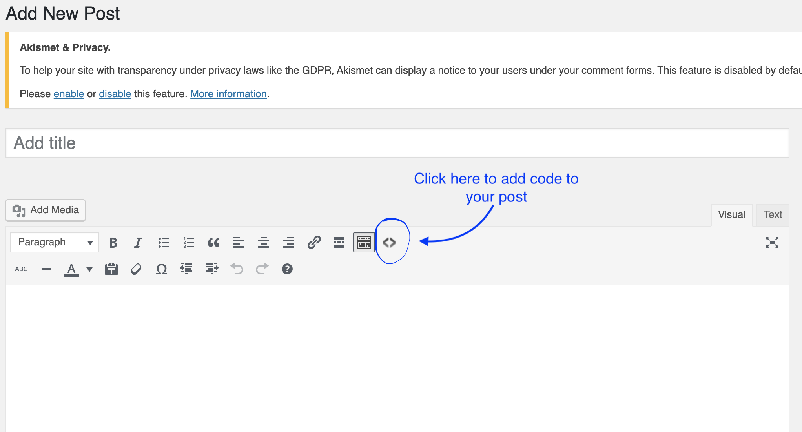The width and height of the screenshot is (802, 432).
Task: Click the code embed icon
Action: point(390,243)
